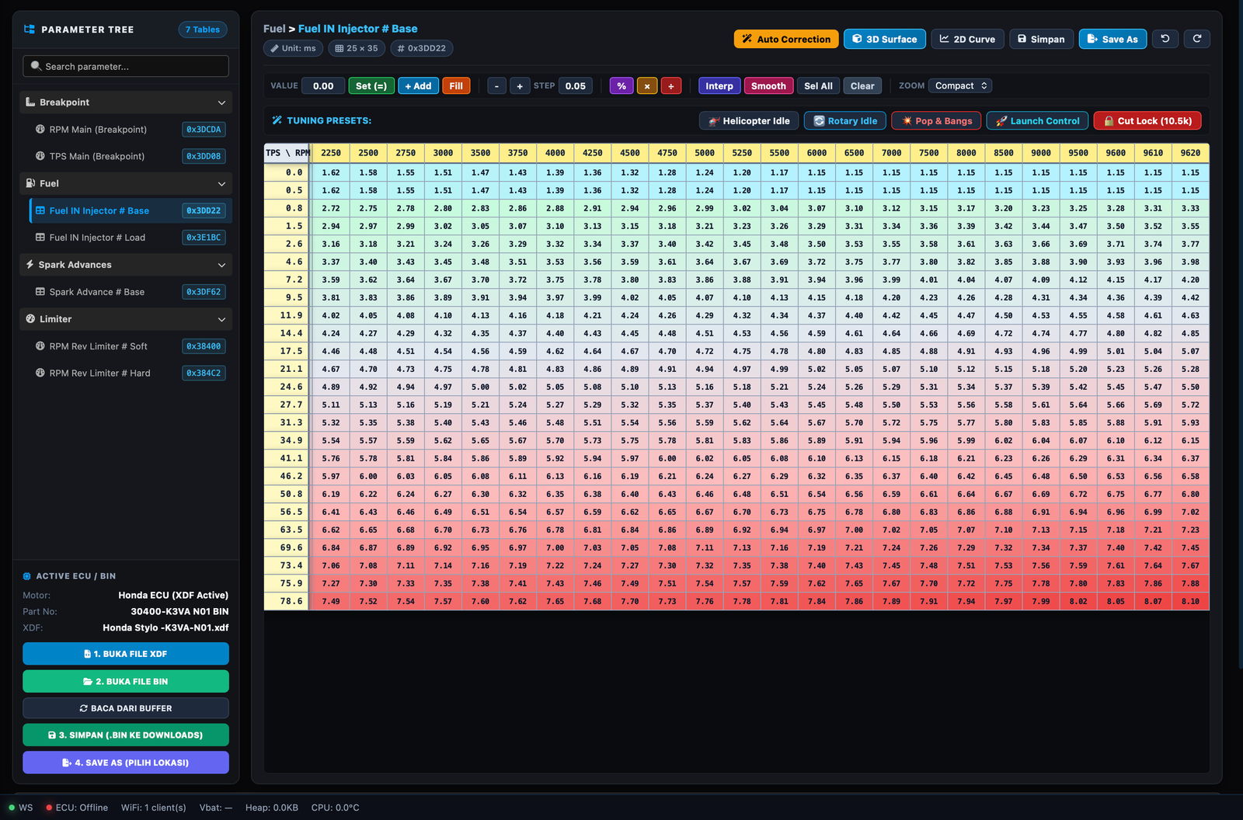
Task: Open the 2D Curve view
Action: (967, 39)
